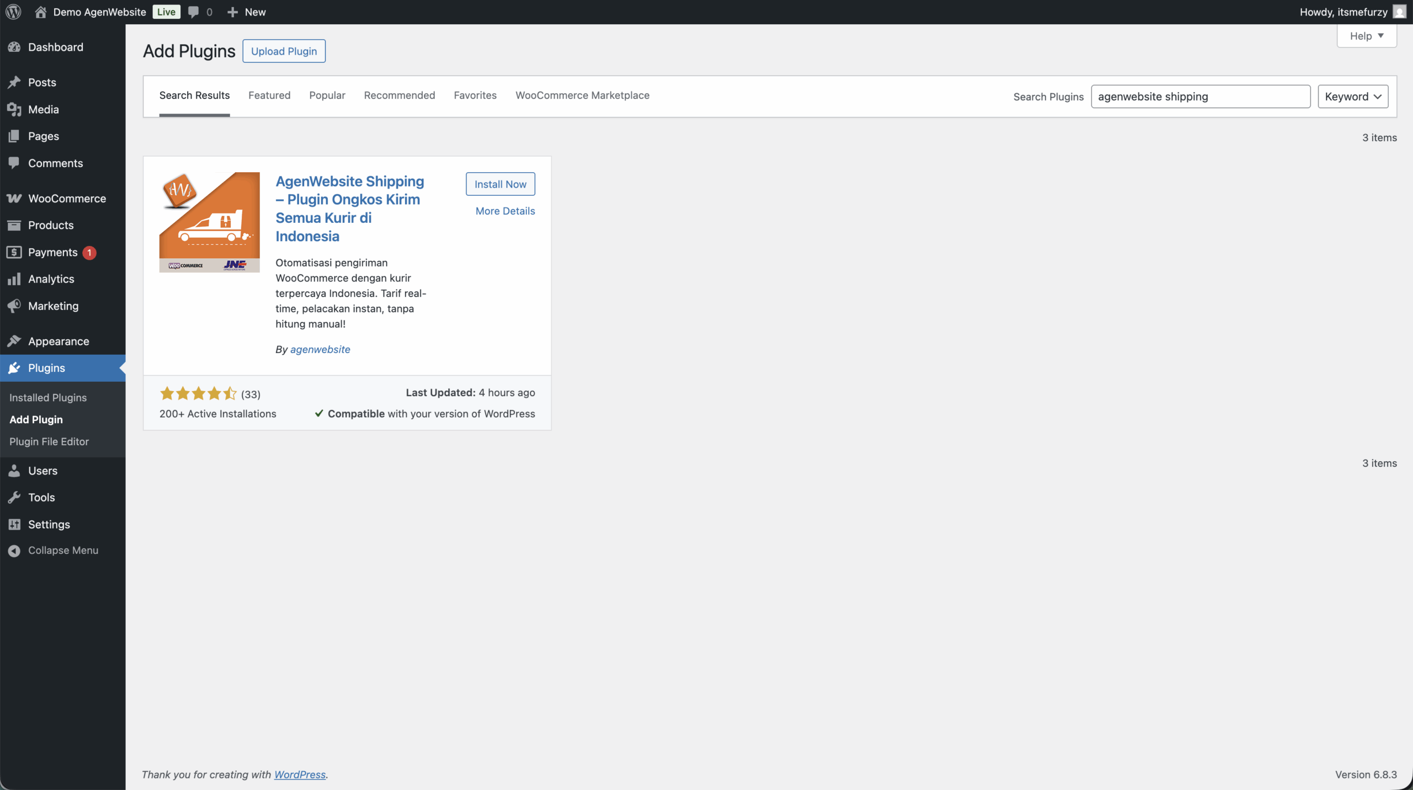The width and height of the screenshot is (1413, 790).
Task: Click the star rating of the plugin
Action: [198, 394]
